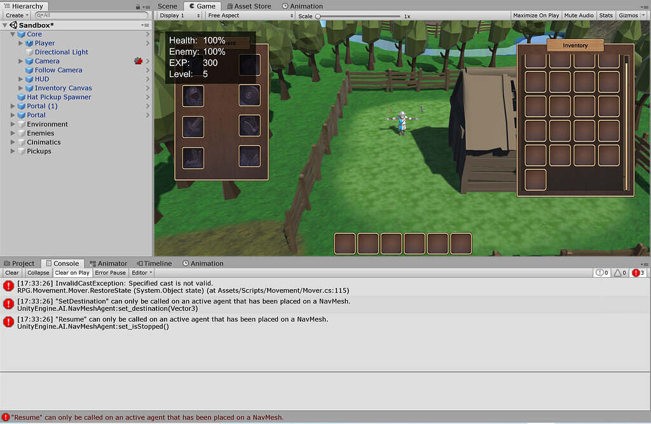Switch to the Scene tab
This screenshot has height=424, width=651.
pos(167,6)
